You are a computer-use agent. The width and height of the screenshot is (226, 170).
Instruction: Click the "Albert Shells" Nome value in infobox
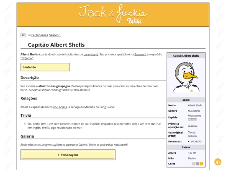(195, 105)
